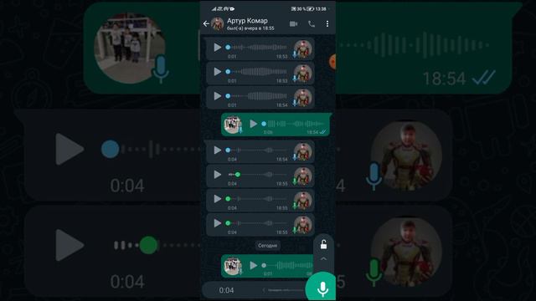
Task: Tap the waveform of incoming 0:01 message at 18:54
Action: click(259, 96)
